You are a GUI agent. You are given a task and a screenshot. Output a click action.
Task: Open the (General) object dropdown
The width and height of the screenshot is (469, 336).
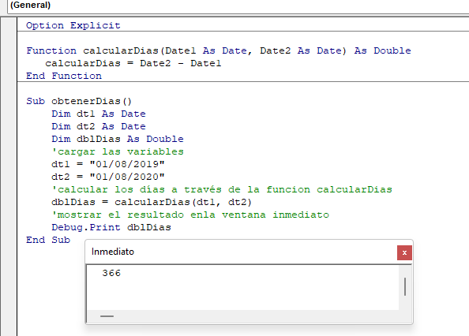click(238, 6)
